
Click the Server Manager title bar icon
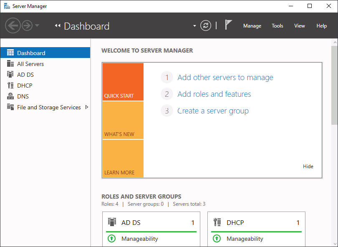(x=7, y=6)
